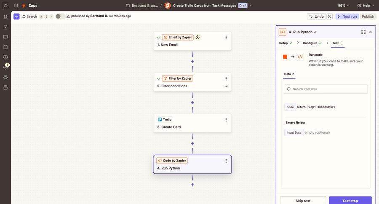Switch to the Configure tab

click(x=310, y=43)
